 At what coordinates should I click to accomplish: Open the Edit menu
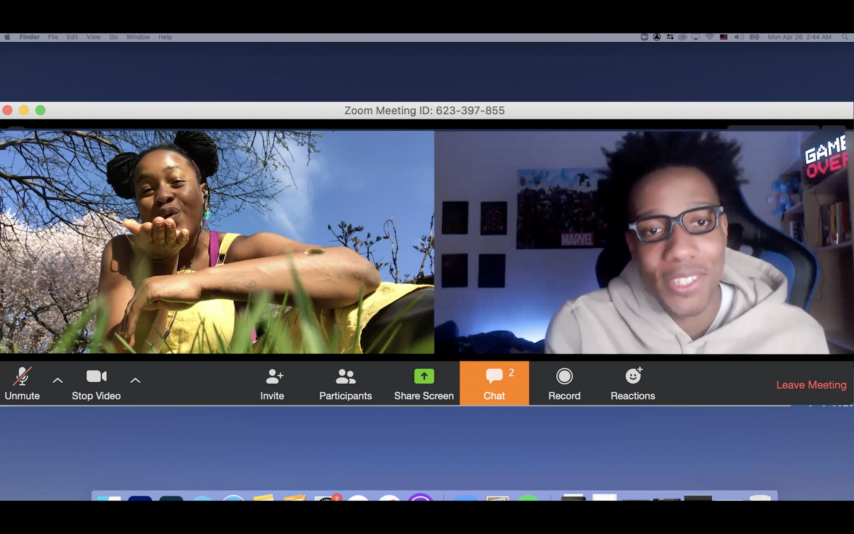(72, 37)
